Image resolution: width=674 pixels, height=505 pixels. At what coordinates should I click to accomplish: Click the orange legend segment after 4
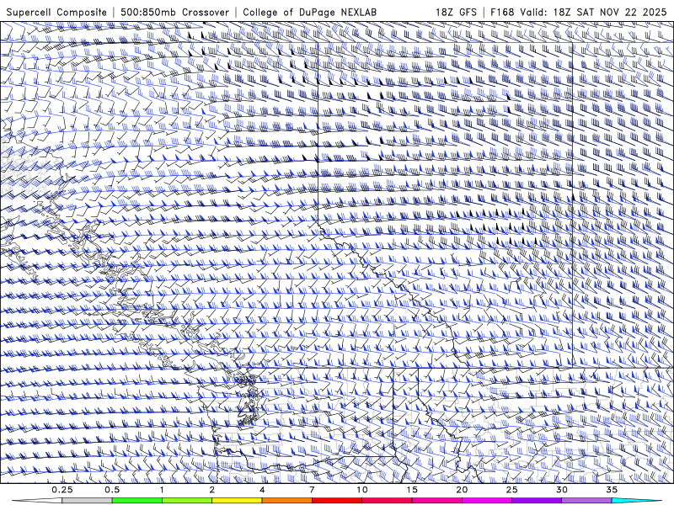pos(286,501)
